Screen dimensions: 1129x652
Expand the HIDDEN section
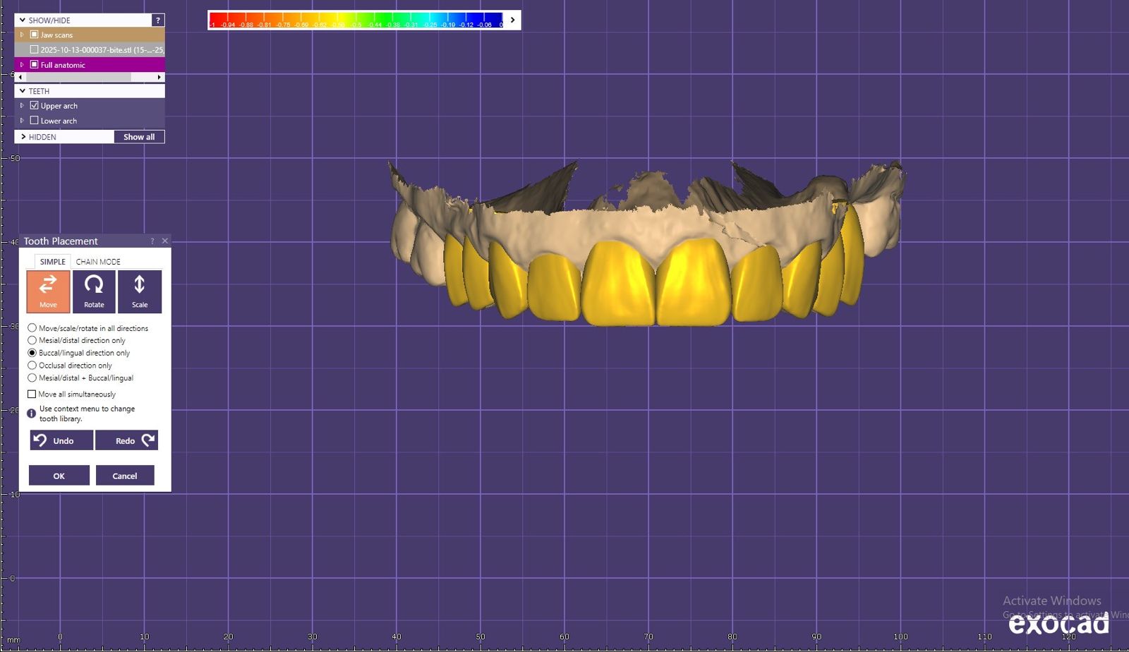(23, 137)
